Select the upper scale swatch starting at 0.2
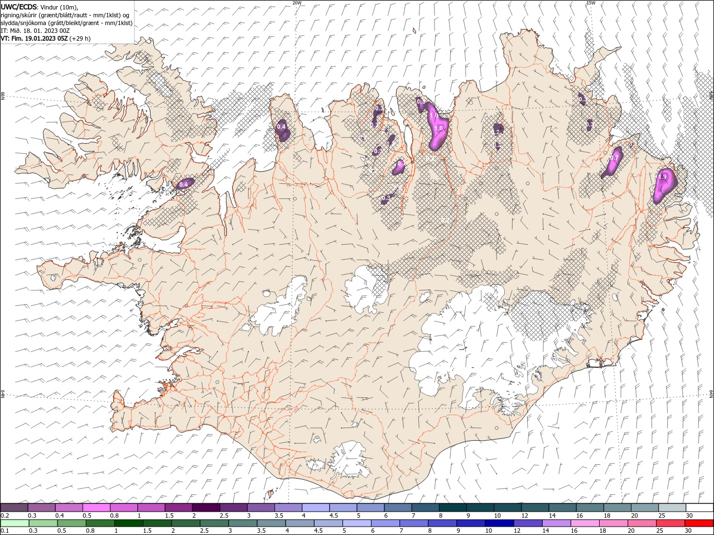This screenshot has width=714, height=535. 14,508
